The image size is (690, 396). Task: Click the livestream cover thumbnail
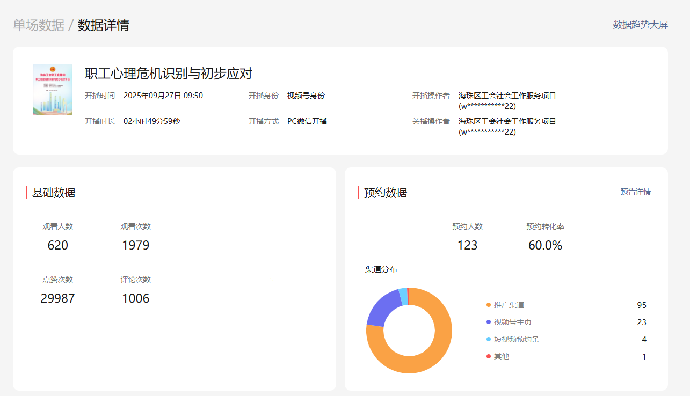tap(53, 90)
